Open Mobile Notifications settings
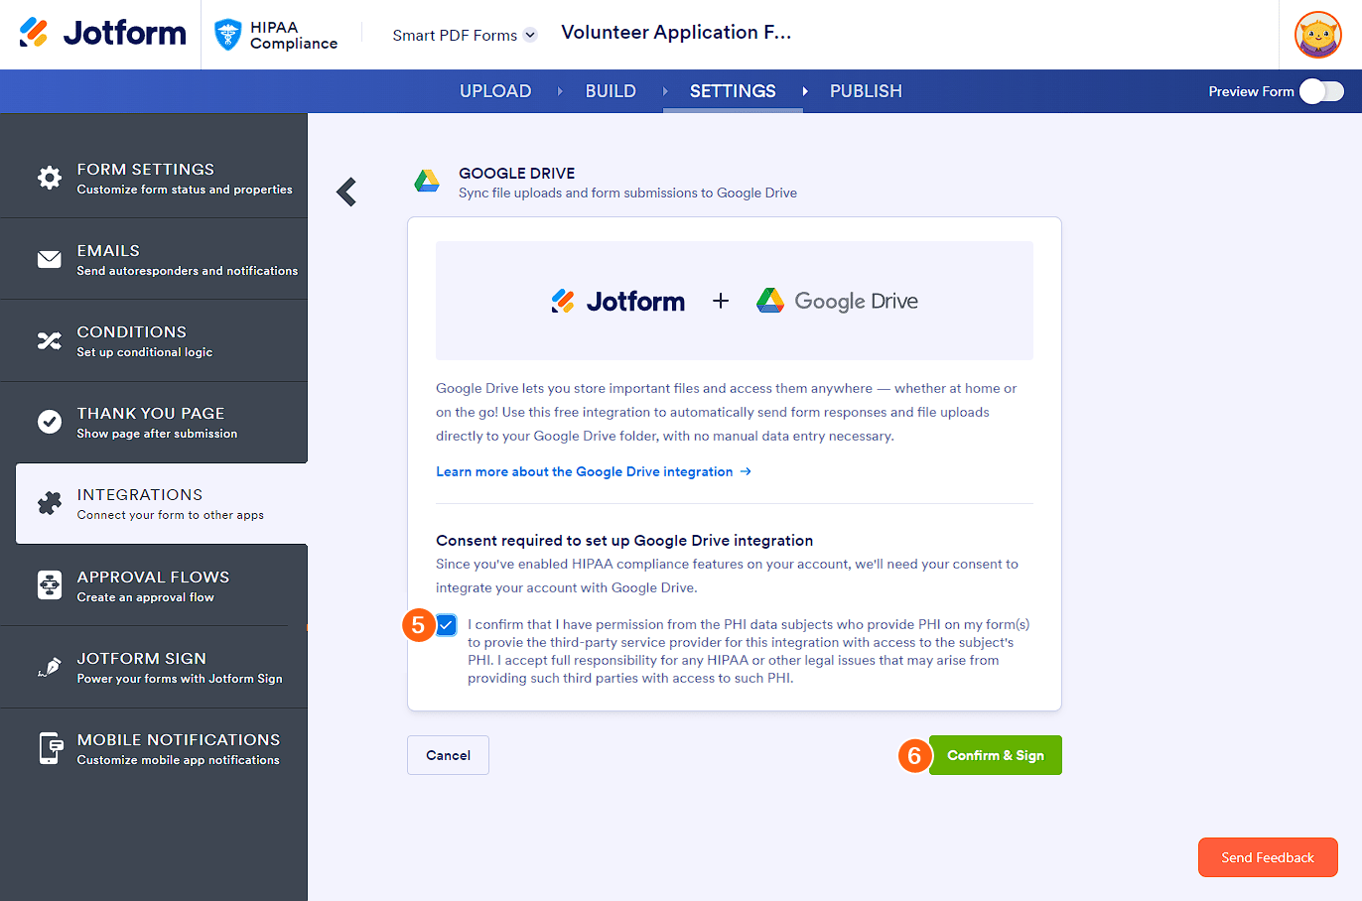Screen dimensions: 1362x901 (x=154, y=747)
